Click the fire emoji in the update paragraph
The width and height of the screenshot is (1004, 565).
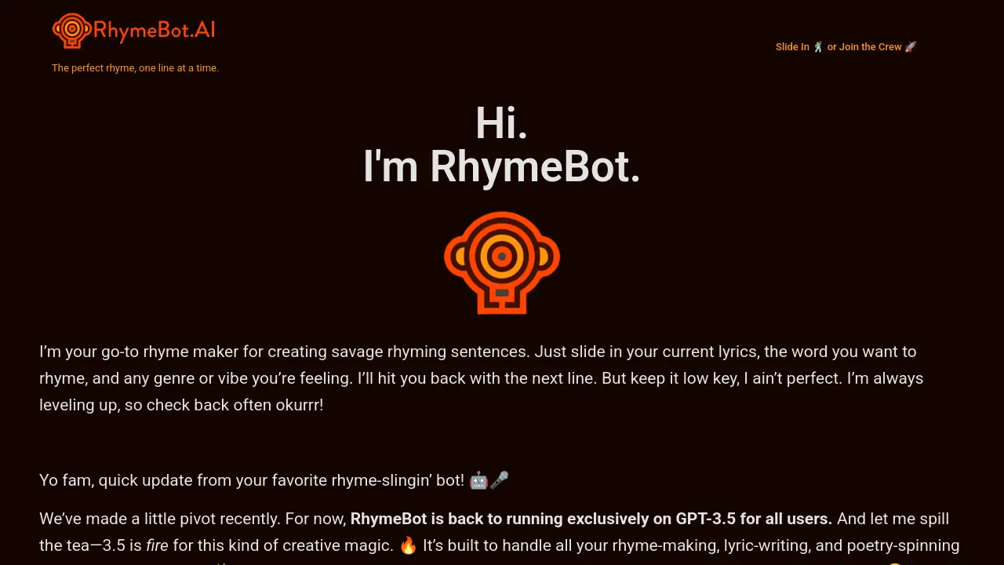click(408, 545)
